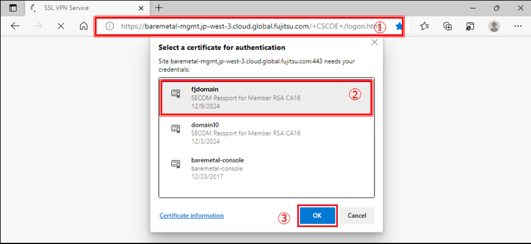Viewport: 531px width, 244px height.
Task: Close the certificate dialog with X
Action: point(375,43)
